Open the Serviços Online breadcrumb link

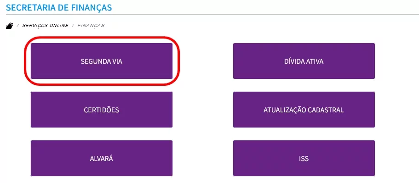click(45, 26)
